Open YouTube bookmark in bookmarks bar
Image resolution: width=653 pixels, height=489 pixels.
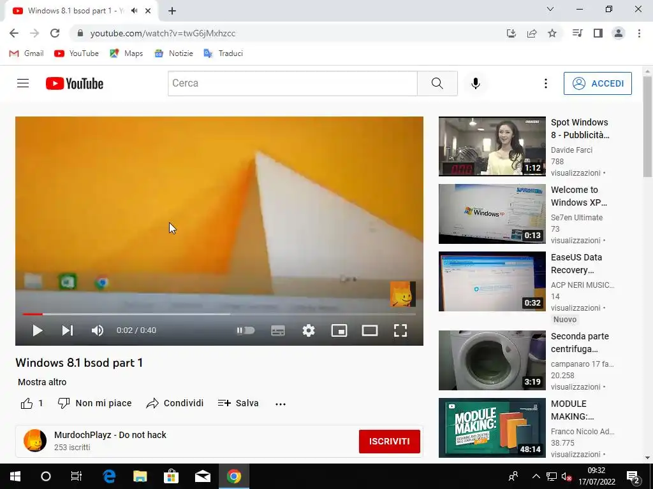(x=77, y=53)
